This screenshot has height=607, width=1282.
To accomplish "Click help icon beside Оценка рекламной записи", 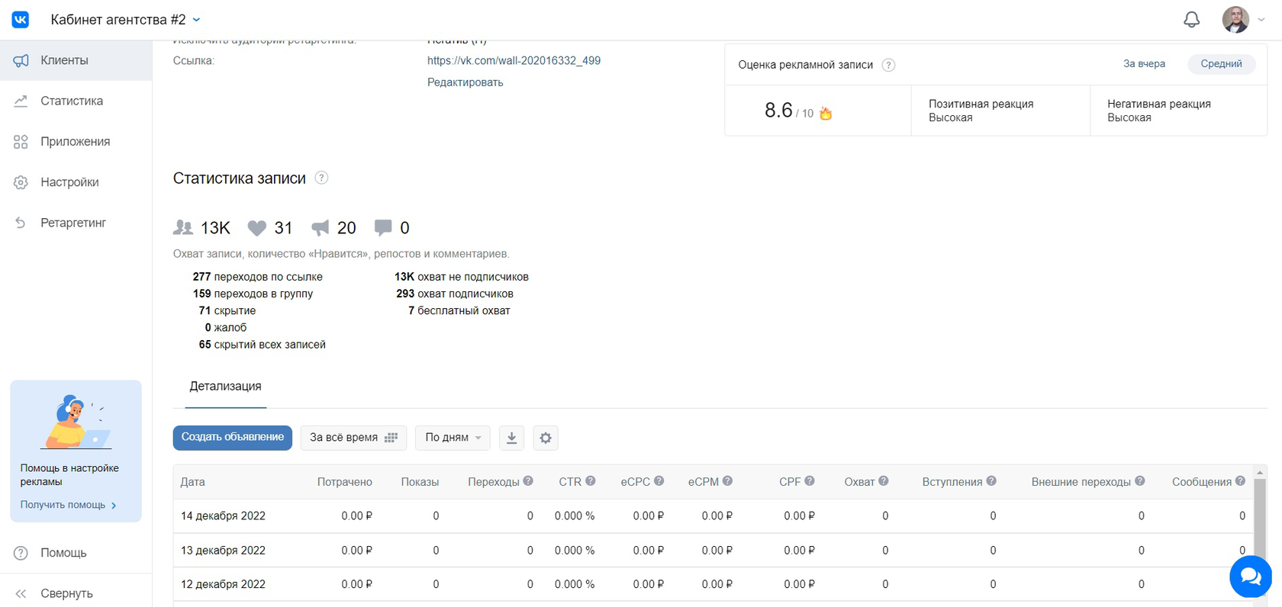I will click(x=888, y=65).
